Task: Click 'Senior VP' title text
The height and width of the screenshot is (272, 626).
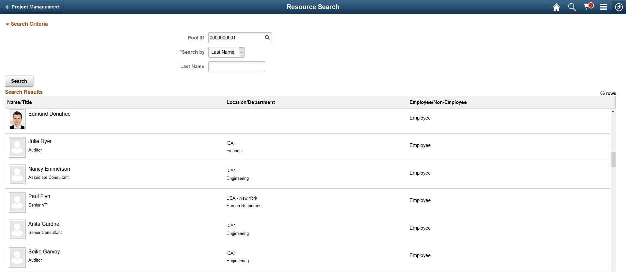Action: coord(38,205)
